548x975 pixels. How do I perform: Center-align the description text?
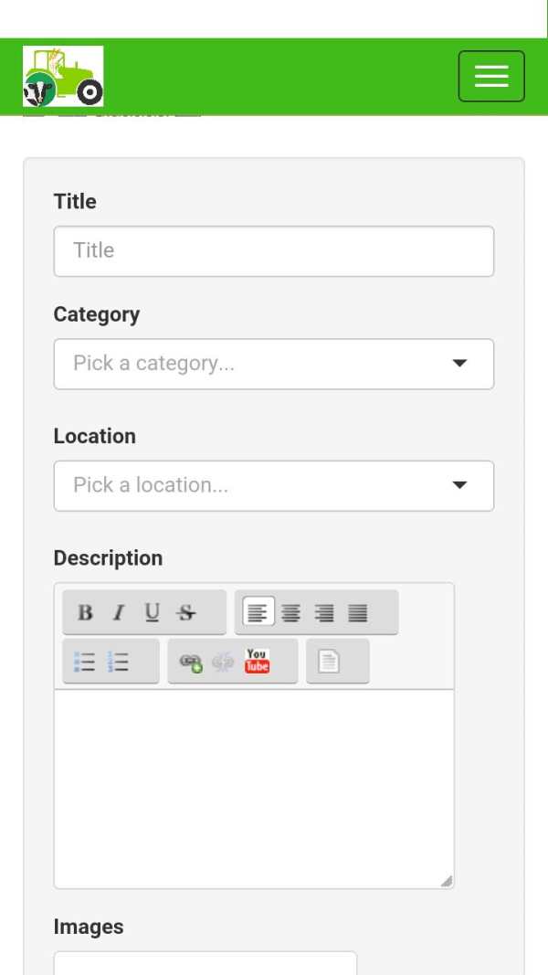click(x=290, y=612)
